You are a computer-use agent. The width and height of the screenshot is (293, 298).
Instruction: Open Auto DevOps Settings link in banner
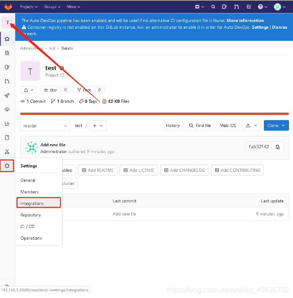click(x=260, y=27)
